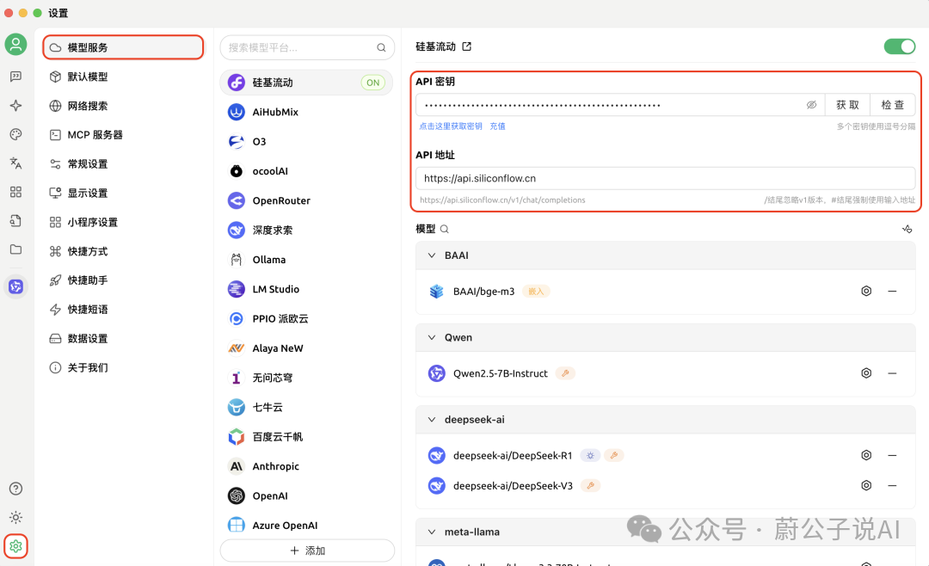The width and height of the screenshot is (929, 566).
Task: Select 数据设置 settings menu
Action: click(123, 338)
